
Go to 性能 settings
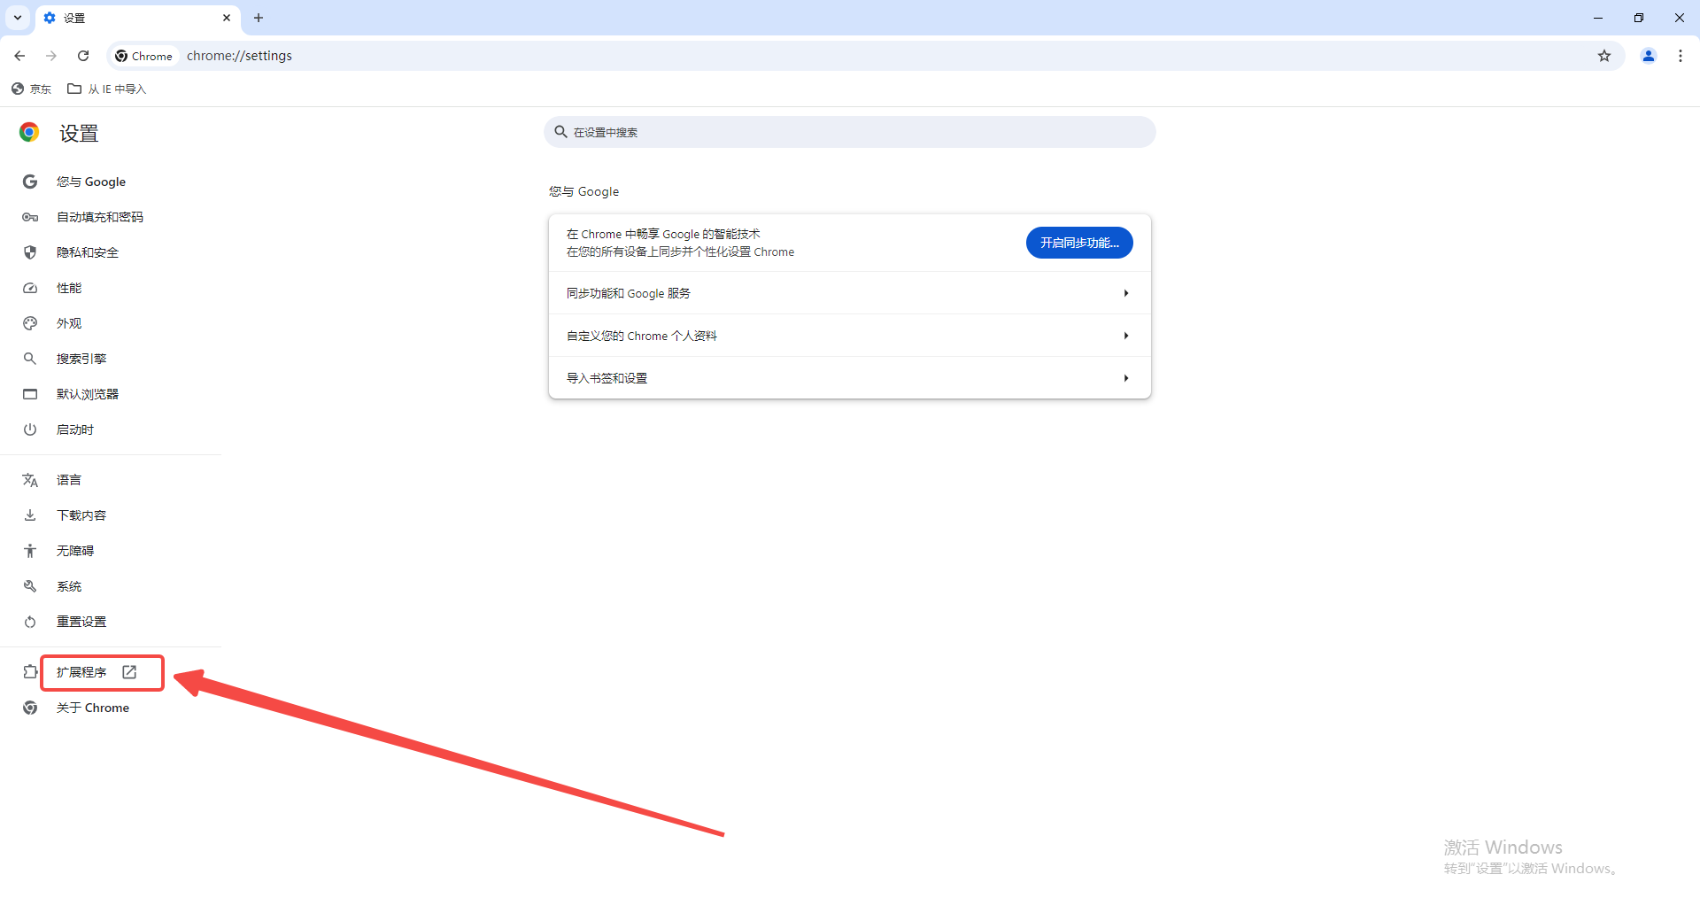click(69, 288)
